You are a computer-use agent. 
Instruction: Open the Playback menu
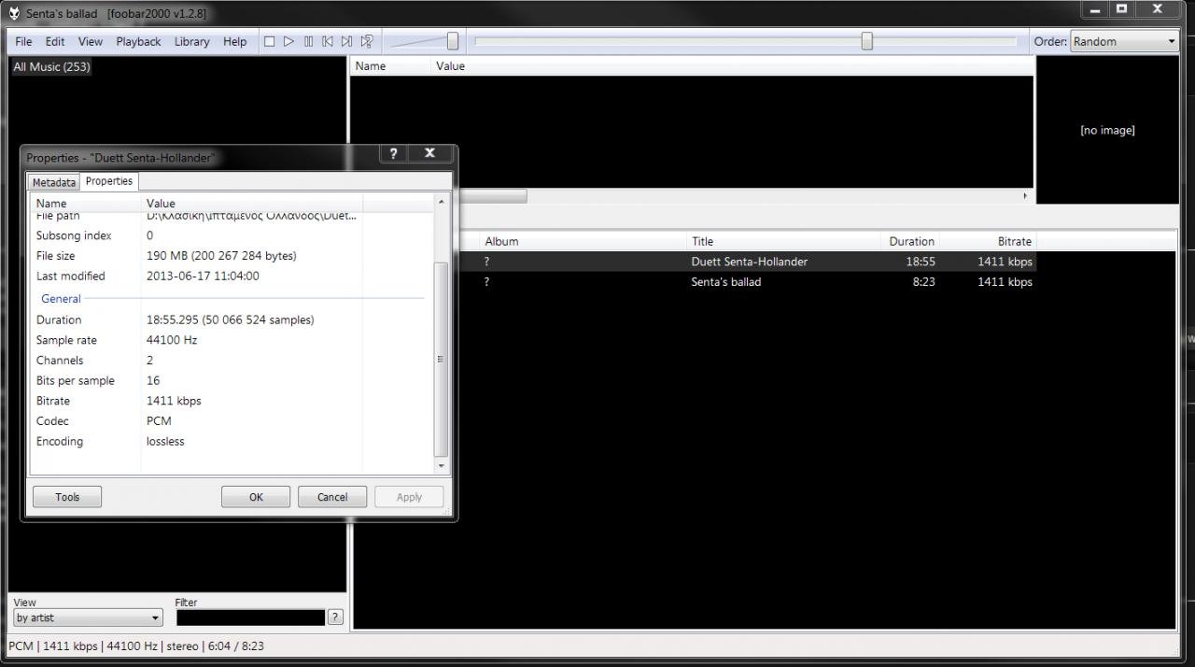click(x=138, y=41)
